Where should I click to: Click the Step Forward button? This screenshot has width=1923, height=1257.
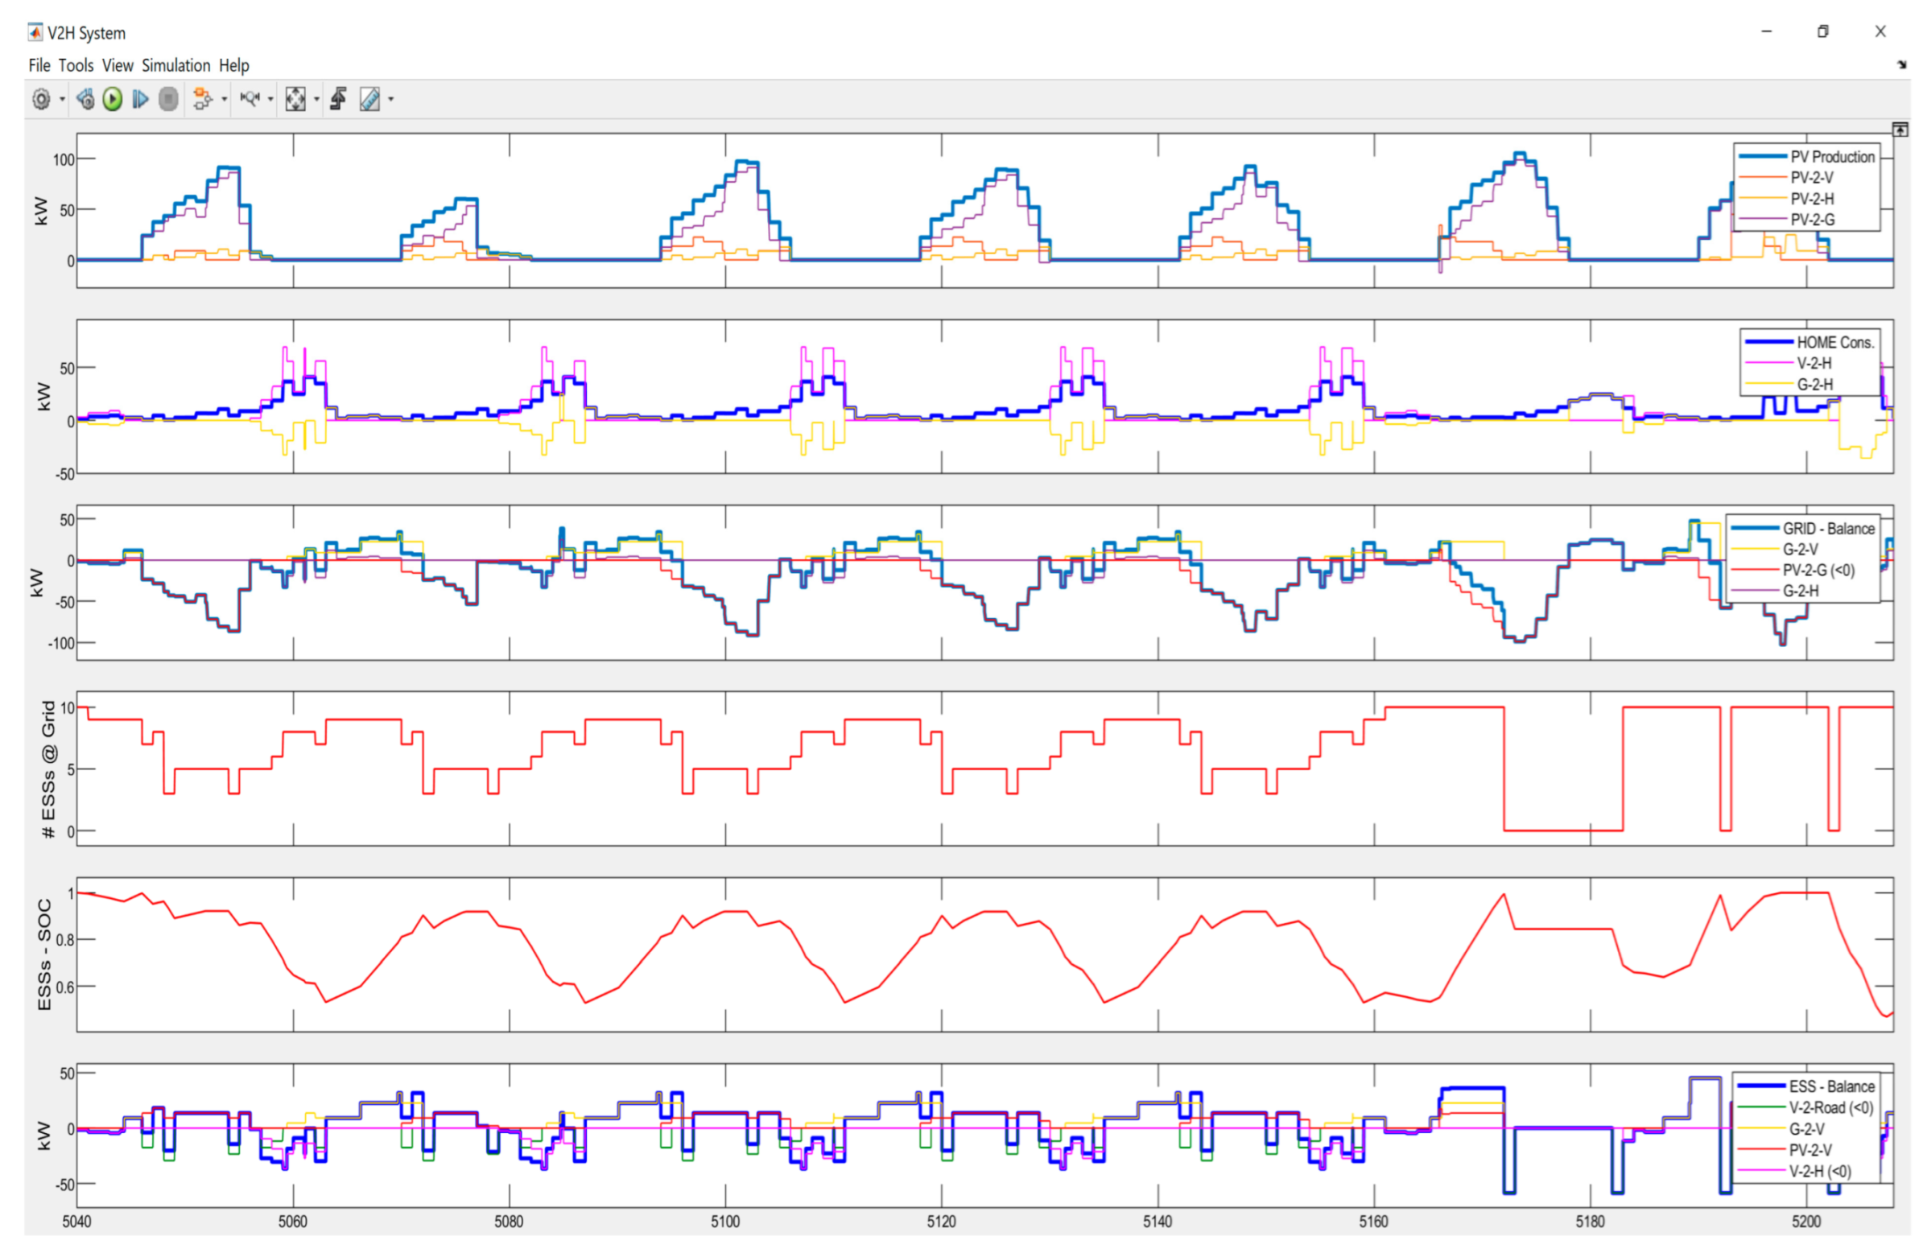(x=140, y=99)
